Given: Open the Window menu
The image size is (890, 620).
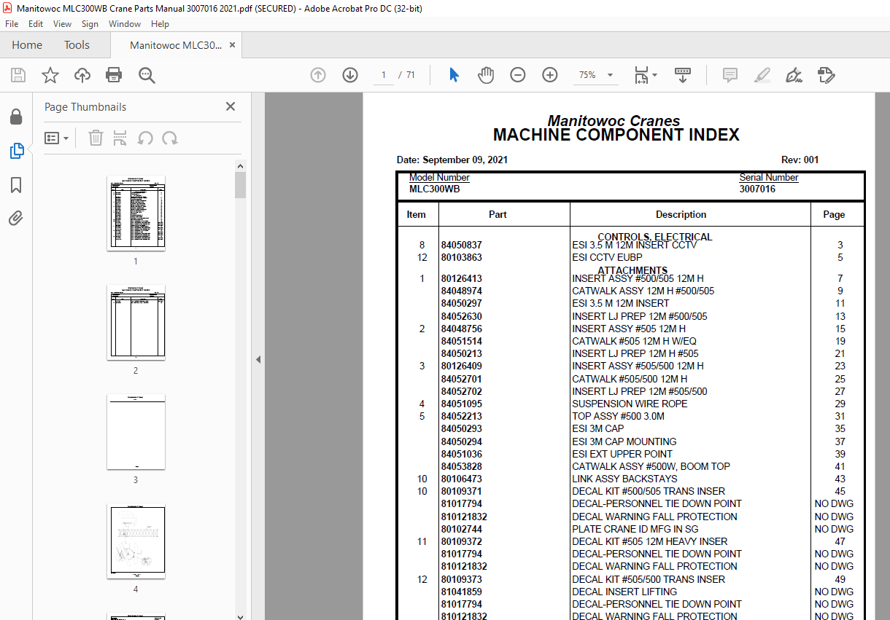Looking at the screenshot, I should coord(125,24).
